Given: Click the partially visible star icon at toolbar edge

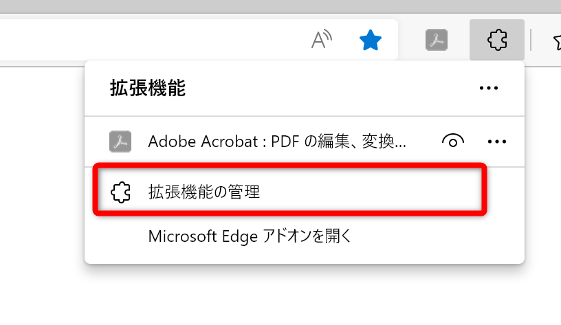Looking at the screenshot, I should pyautogui.click(x=555, y=42).
